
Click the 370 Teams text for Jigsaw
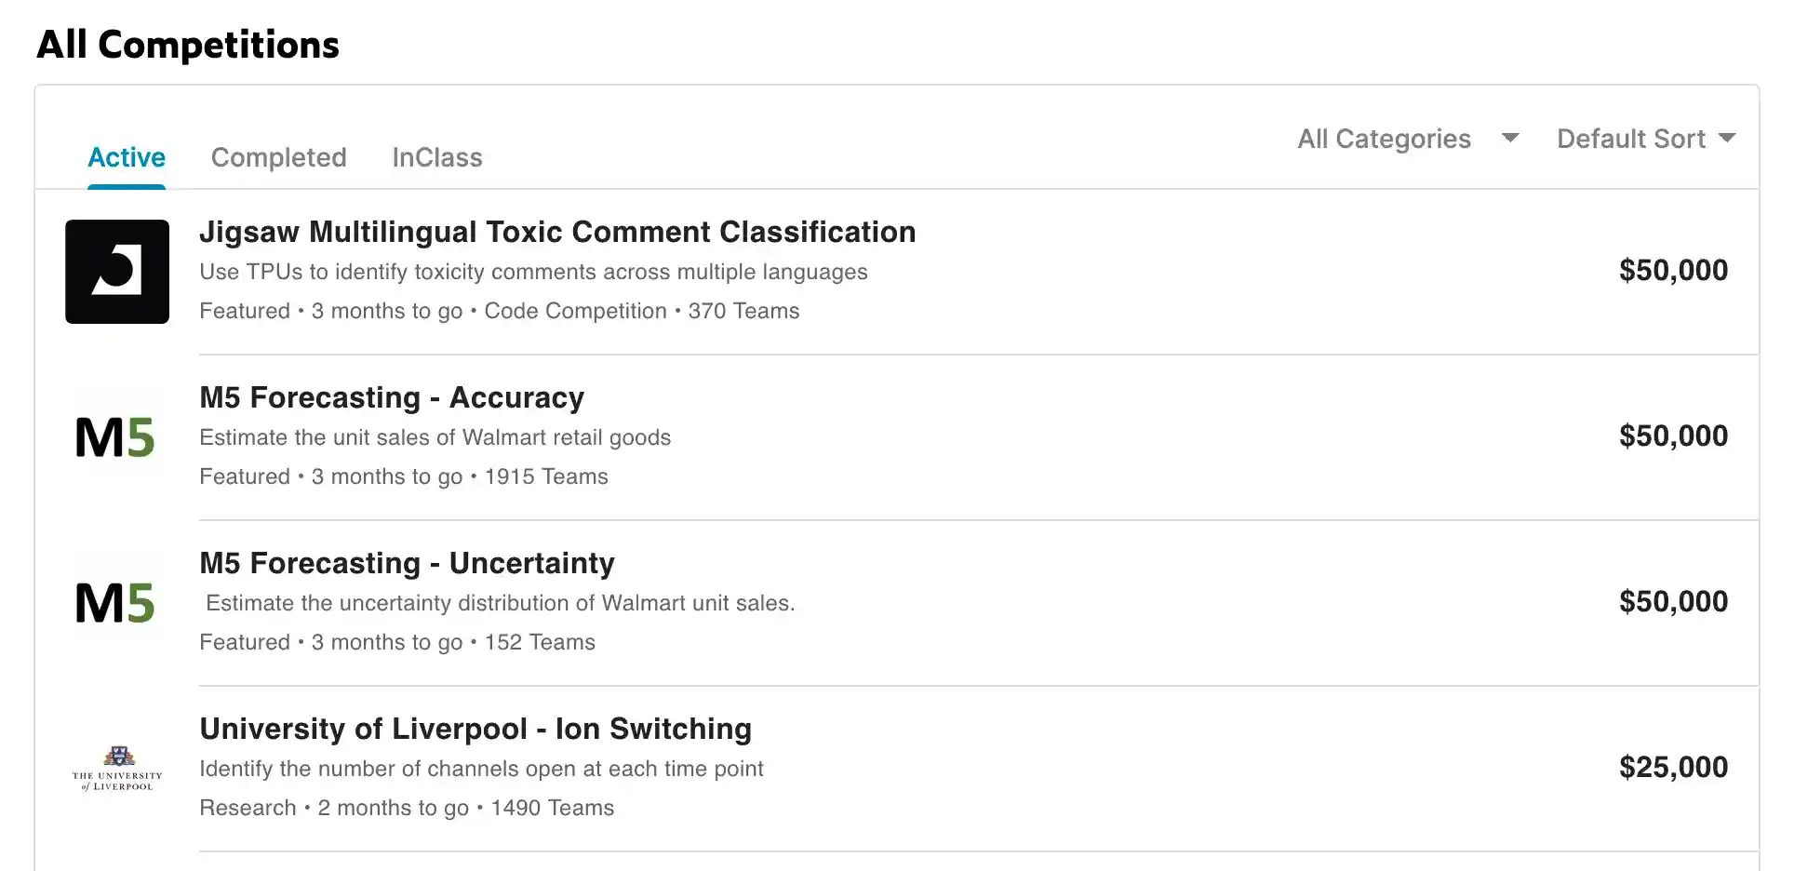743,311
